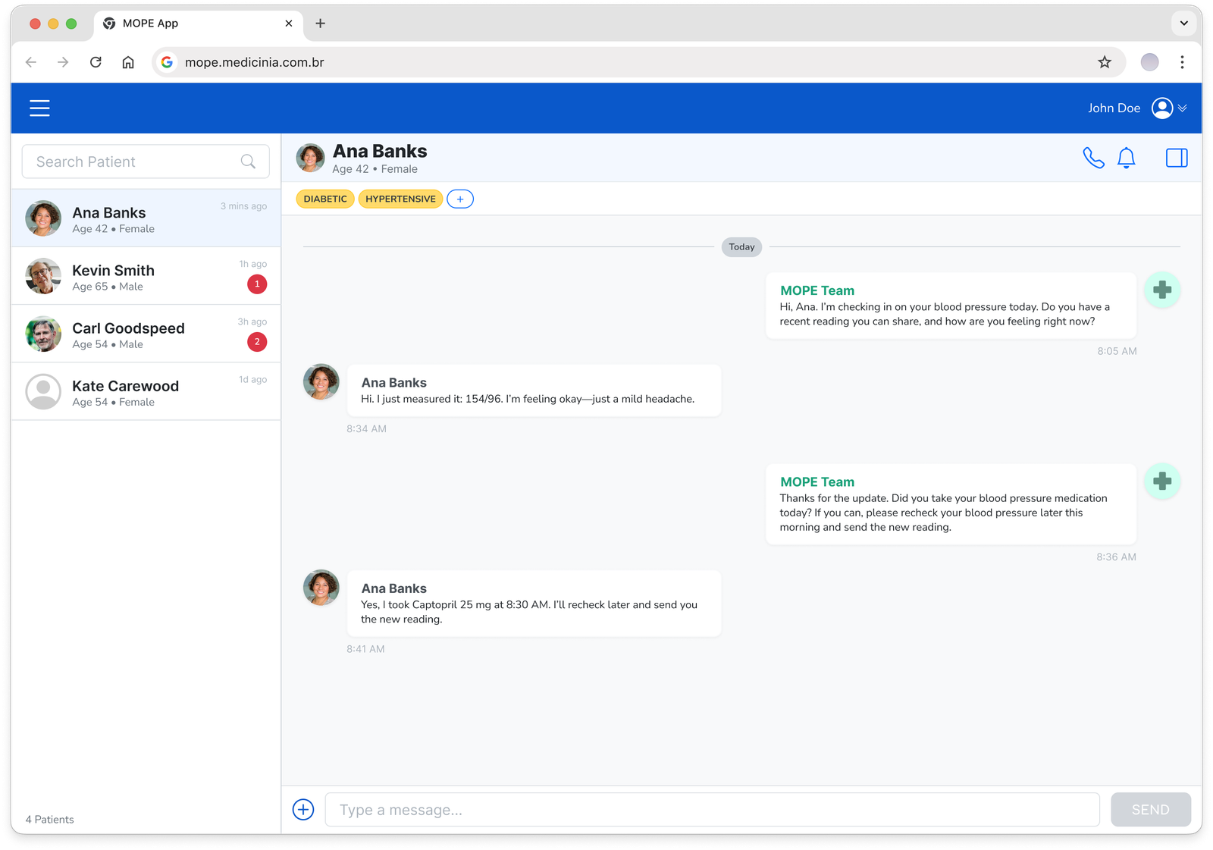Open notifications bell for Ana Banks
This screenshot has width=1213, height=850.
(x=1127, y=158)
